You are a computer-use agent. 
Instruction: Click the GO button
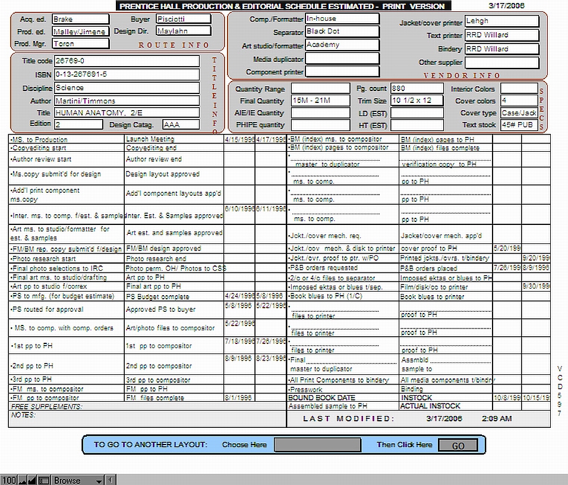[x=458, y=446]
